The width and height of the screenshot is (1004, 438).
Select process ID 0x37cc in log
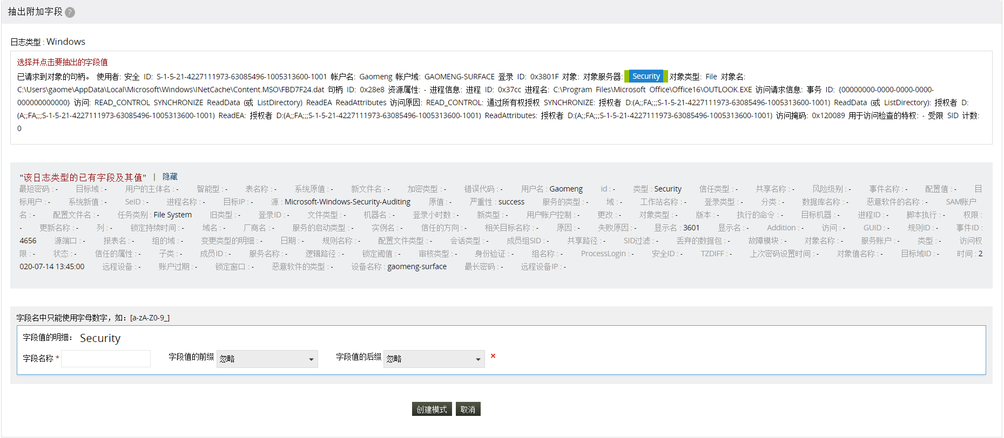[509, 90]
